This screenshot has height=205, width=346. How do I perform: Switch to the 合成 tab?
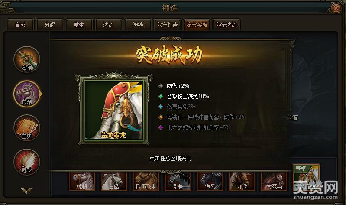click(x=20, y=25)
